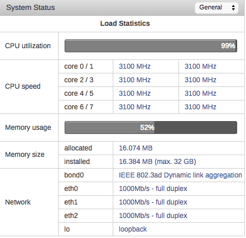Click the bond0 interface label
This screenshot has height=238, width=246.
74,175
